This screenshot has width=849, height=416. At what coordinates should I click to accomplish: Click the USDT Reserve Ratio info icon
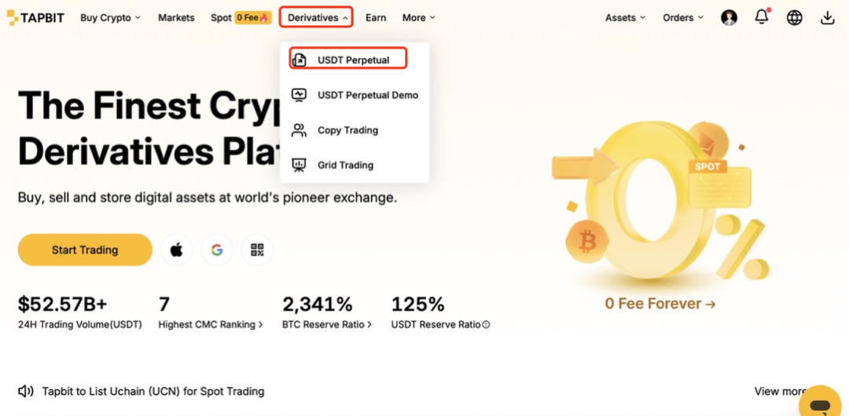[x=487, y=325]
